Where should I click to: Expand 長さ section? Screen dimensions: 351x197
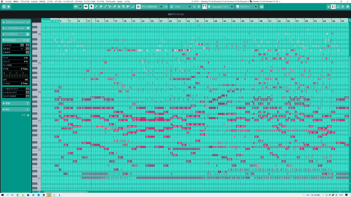(x=16, y=109)
